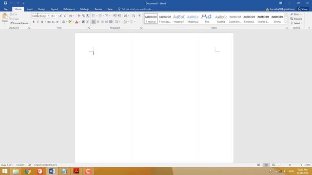
Task: Apply character shading
Action: 83,22
